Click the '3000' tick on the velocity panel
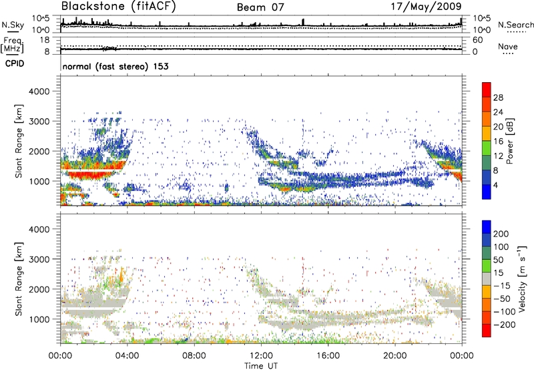The width and height of the screenshot is (534, 370). [x=39, y=260]
